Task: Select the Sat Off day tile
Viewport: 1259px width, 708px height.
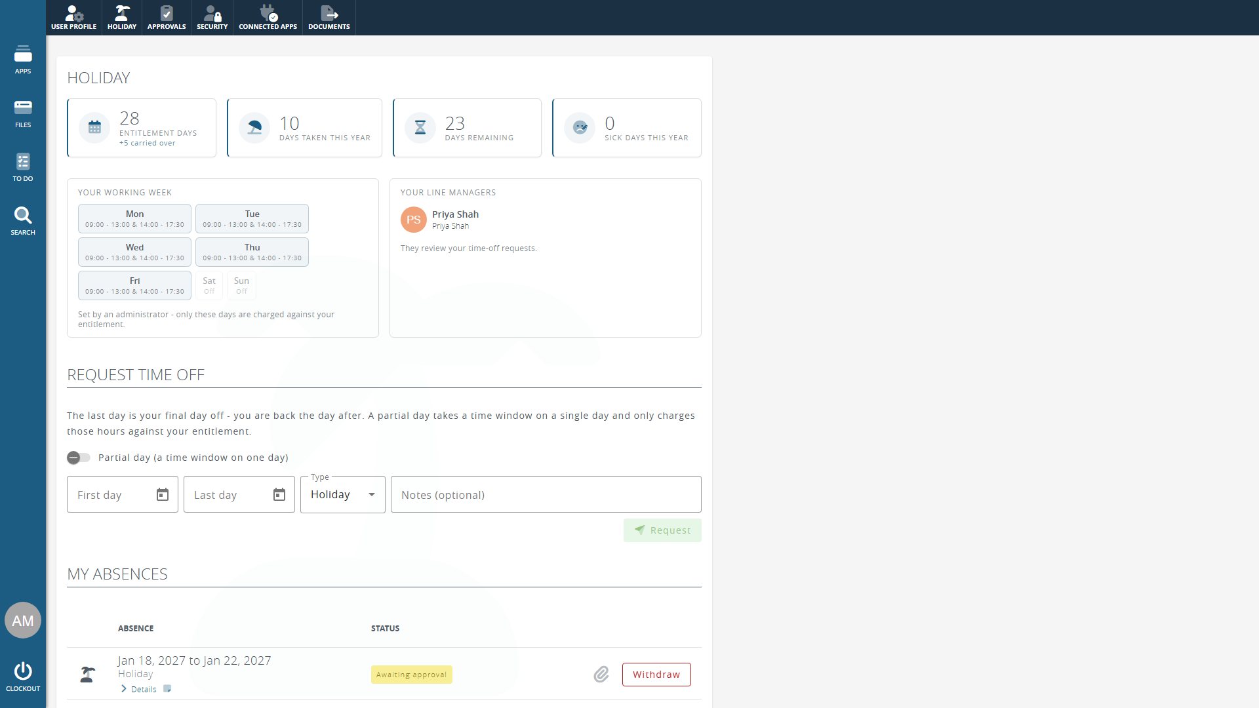Action: (209, 286)
